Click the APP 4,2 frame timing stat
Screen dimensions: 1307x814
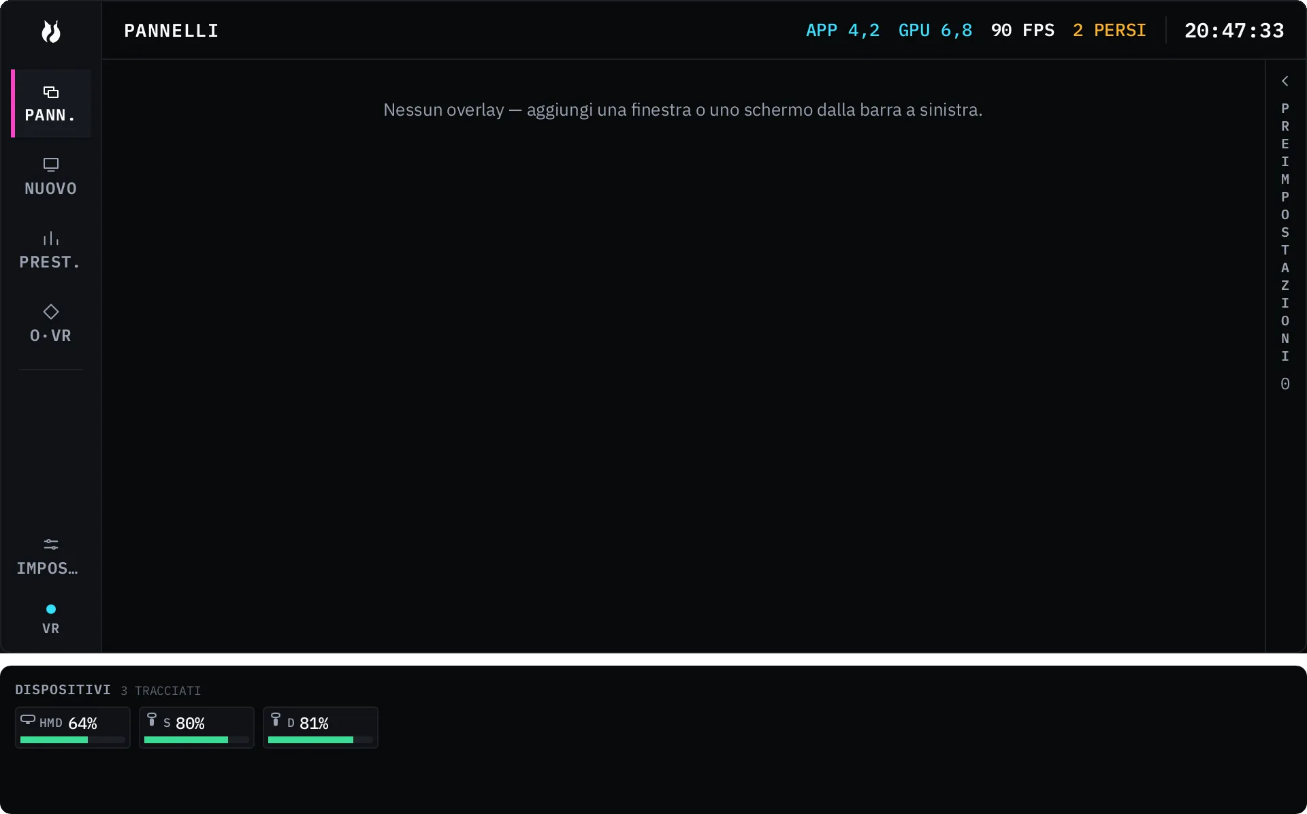[x=843, y=31]
